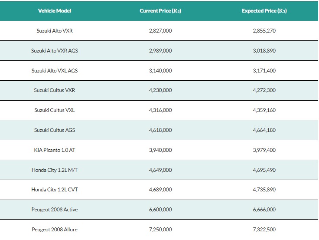Click the expected price 3,979,400 value
This screenshot has width=319, height=240.
tap(264, 150)
